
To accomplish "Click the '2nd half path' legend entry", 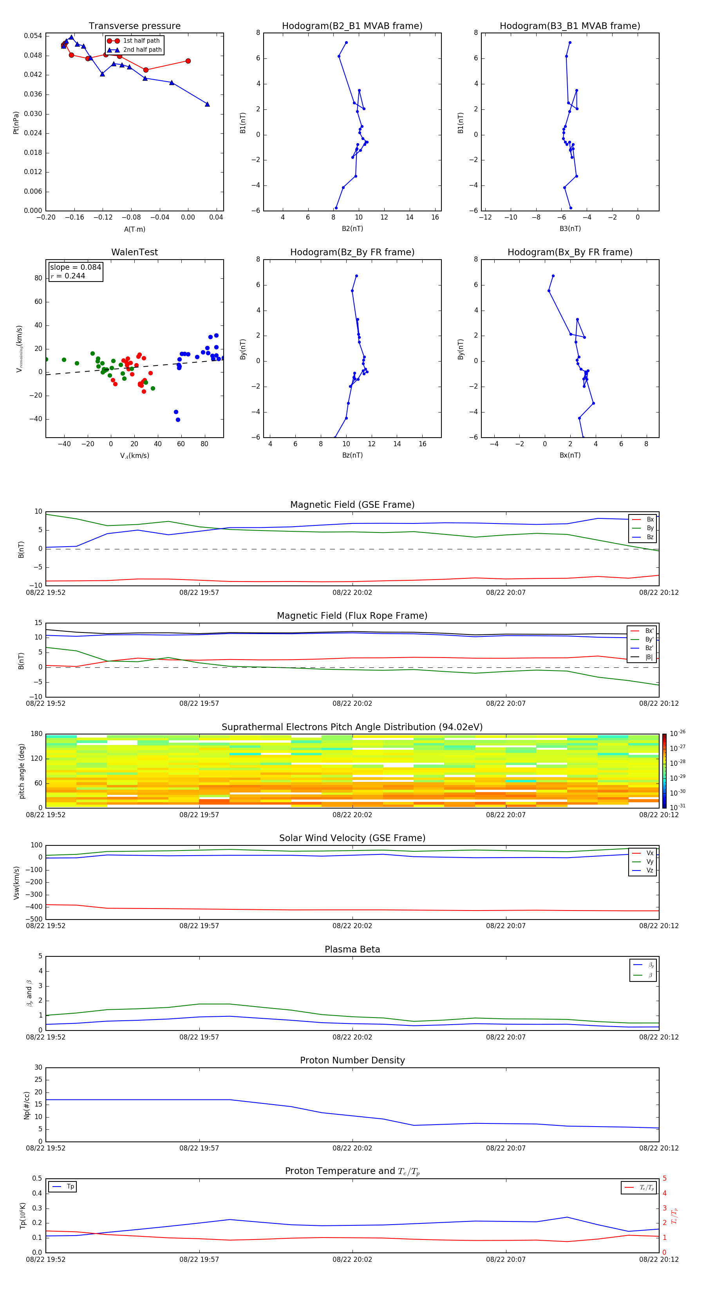I will 134,50.
